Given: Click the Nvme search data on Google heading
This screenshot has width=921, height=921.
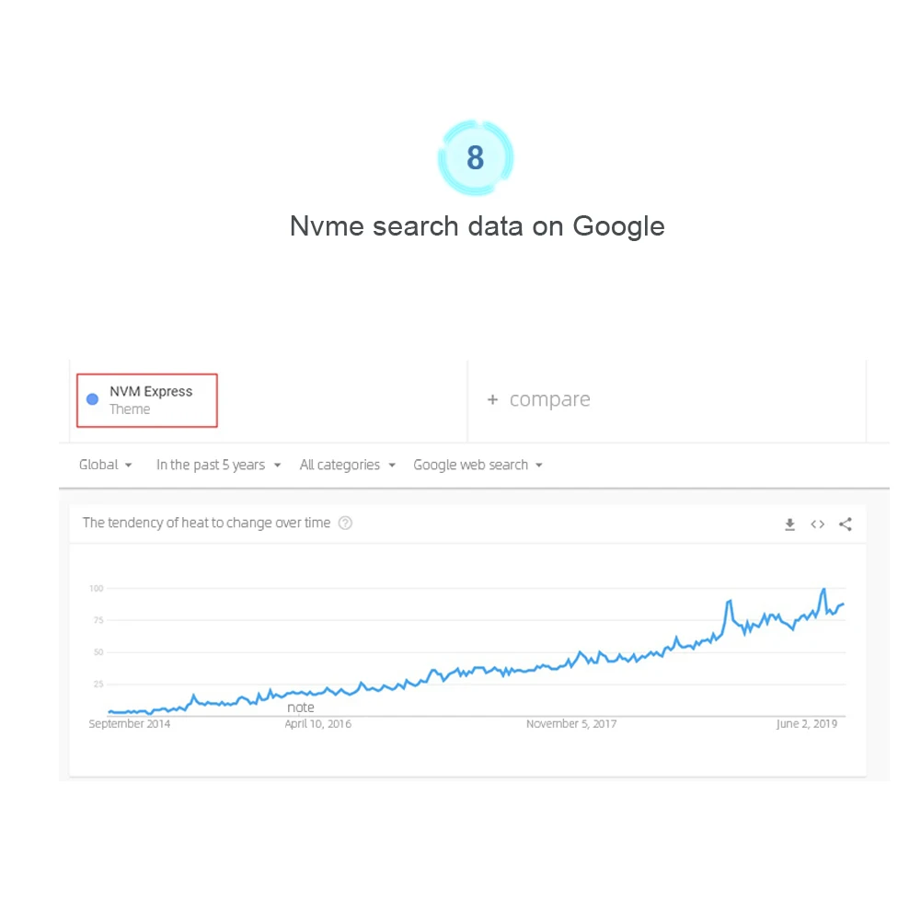Looking at the screenshot, I should (x=477, y=226).
